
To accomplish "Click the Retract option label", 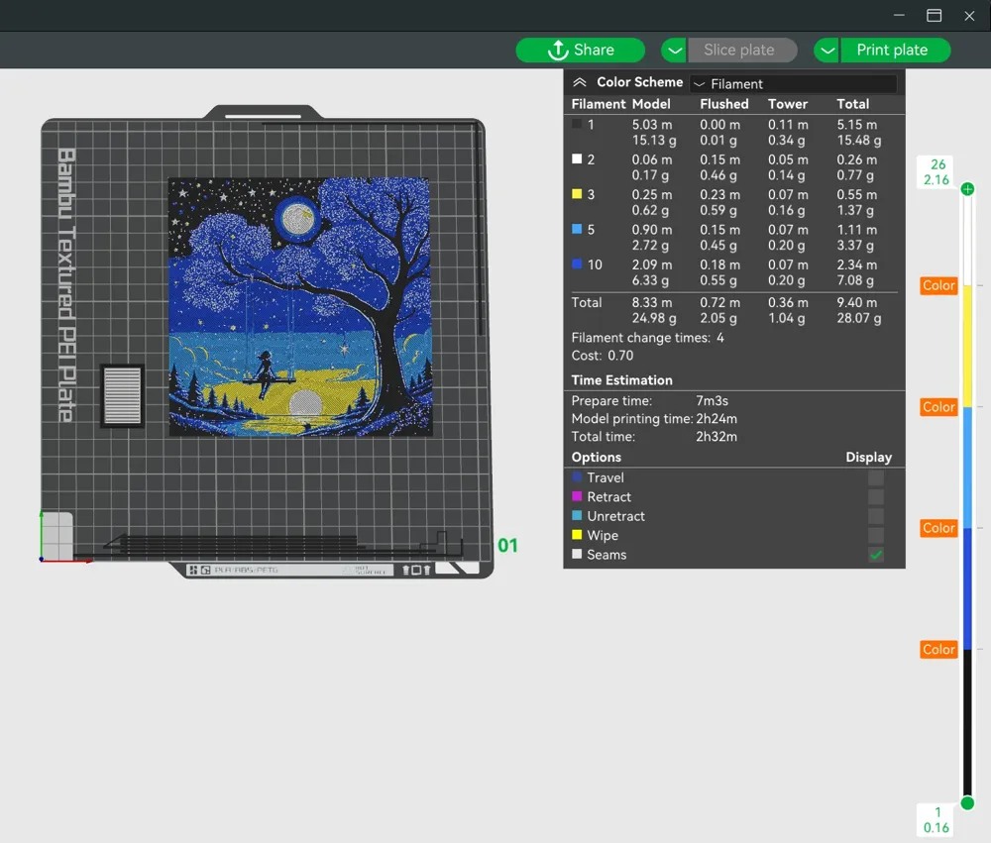I will (608, 497).
